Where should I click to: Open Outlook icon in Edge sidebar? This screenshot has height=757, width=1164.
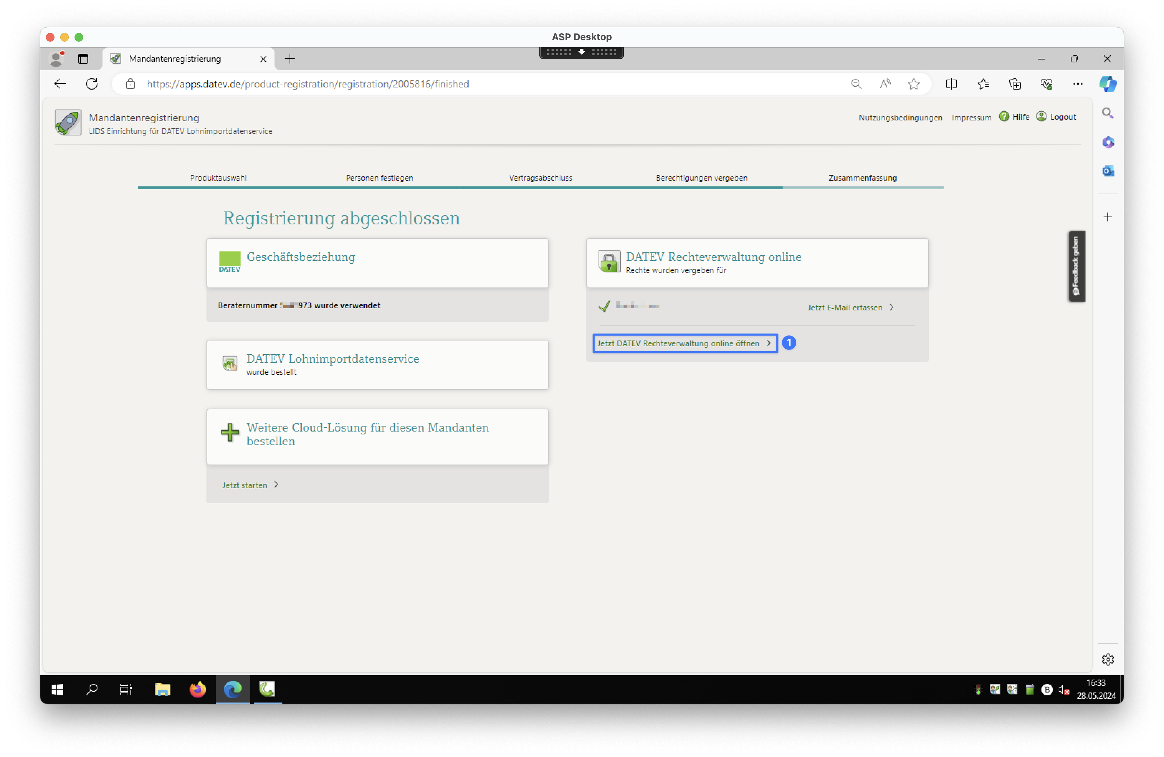point(1108,171)
